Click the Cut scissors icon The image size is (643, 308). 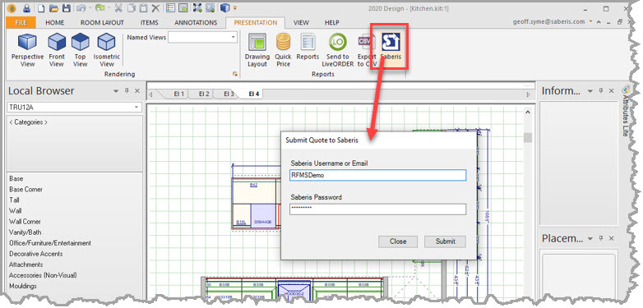click(x=118, y=7)
